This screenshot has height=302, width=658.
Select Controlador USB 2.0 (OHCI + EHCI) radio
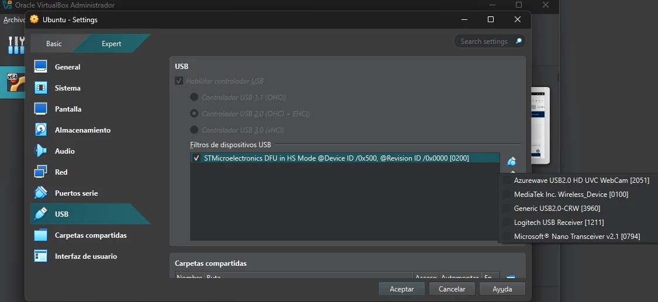pos(194,113)
